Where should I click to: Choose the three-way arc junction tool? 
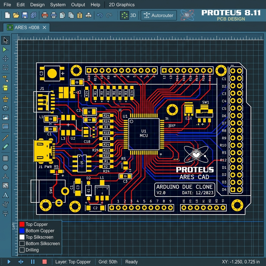tap(5, 177)
